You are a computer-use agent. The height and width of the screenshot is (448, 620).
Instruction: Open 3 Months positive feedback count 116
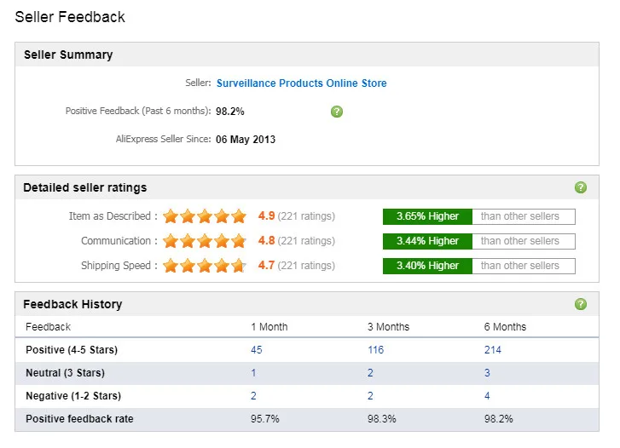(x=375, y=350)
